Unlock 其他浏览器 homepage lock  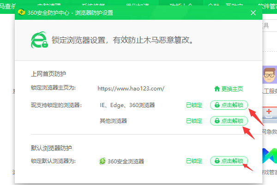point(229,121)
